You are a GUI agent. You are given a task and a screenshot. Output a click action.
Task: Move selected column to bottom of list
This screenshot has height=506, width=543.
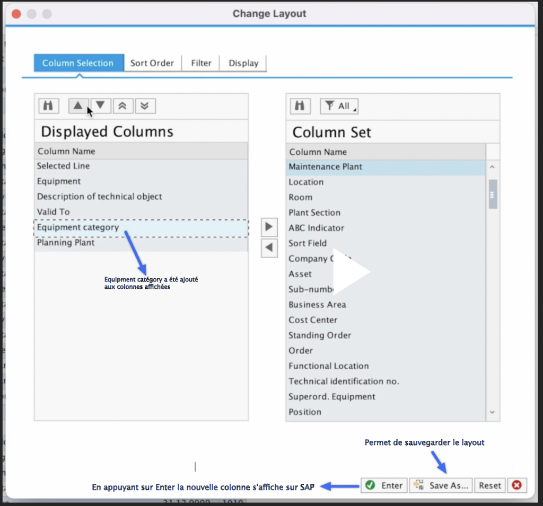point(145,106)
